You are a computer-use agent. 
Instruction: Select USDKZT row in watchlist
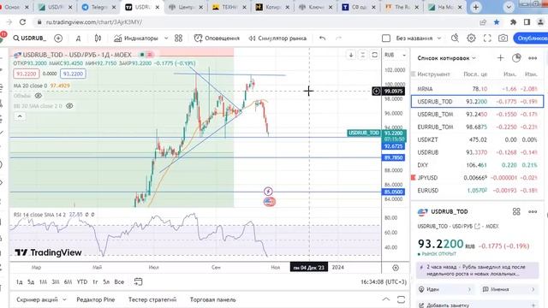[x=477, y=139]
